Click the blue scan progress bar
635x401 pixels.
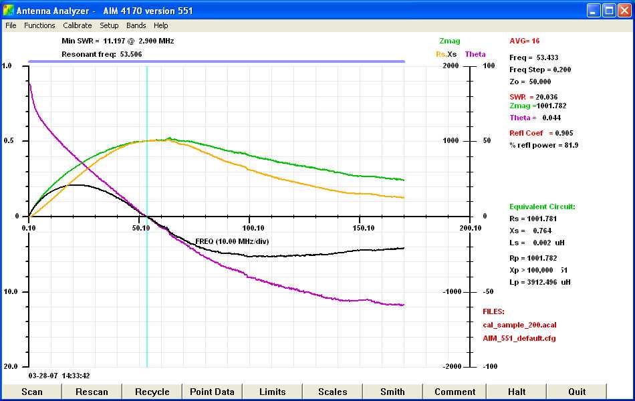click(x=217, y=61)
